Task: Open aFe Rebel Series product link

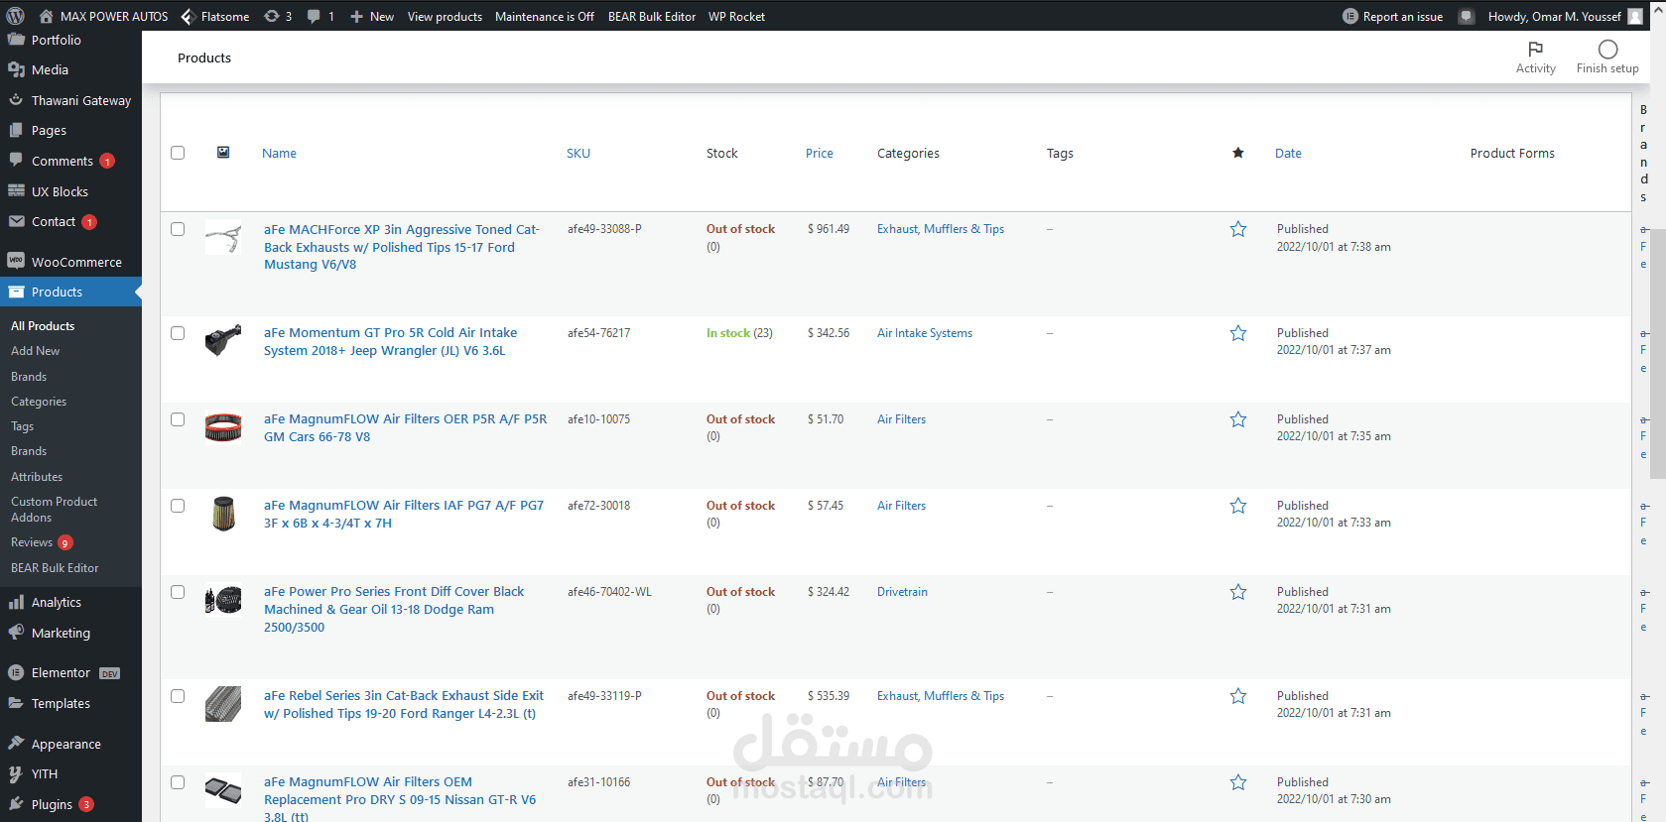Action: (404, 704)
